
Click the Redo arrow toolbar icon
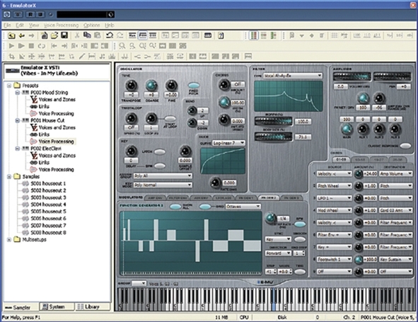tap(120, 35)
